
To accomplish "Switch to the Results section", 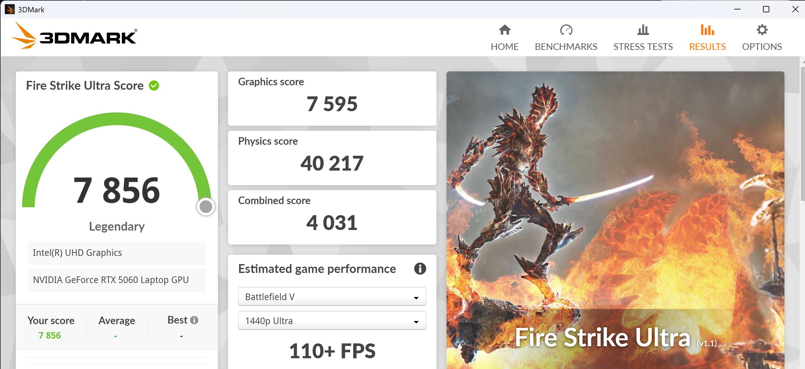I will (707, 46).
